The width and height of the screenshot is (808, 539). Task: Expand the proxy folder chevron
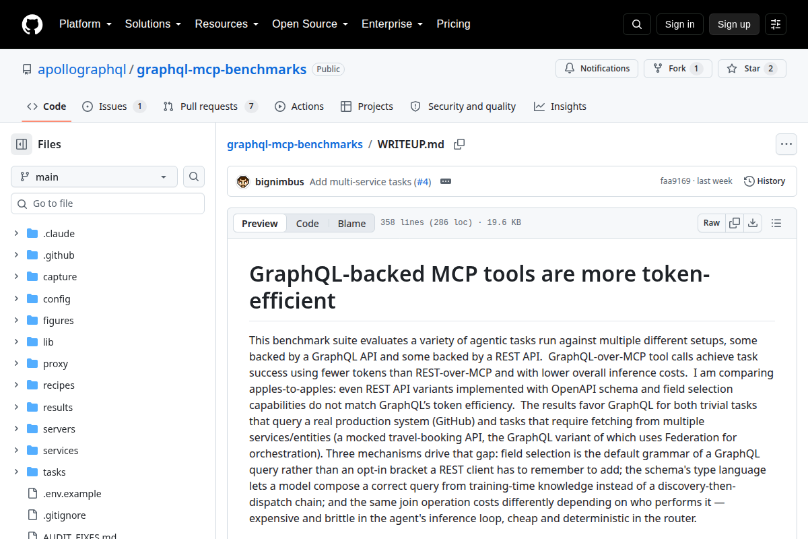click(x=16, y=364)
